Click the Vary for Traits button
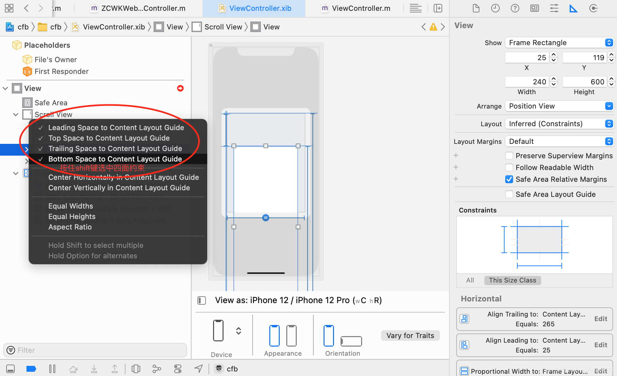 coord(410,335)
